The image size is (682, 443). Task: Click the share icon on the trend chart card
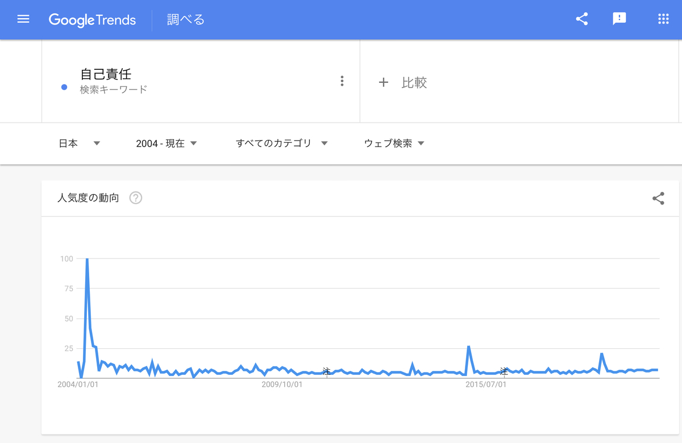pyautogui.click(x=658, y=199)
